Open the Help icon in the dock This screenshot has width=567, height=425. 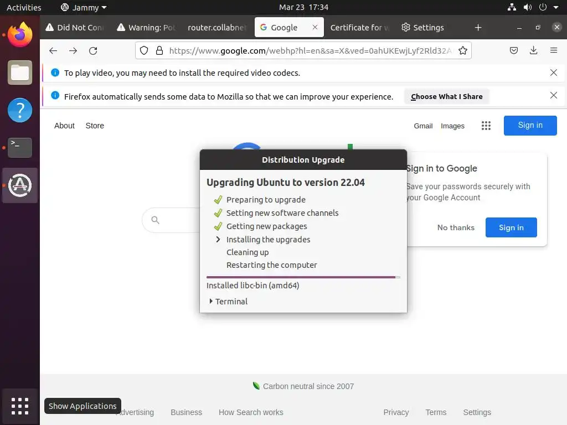20,110
